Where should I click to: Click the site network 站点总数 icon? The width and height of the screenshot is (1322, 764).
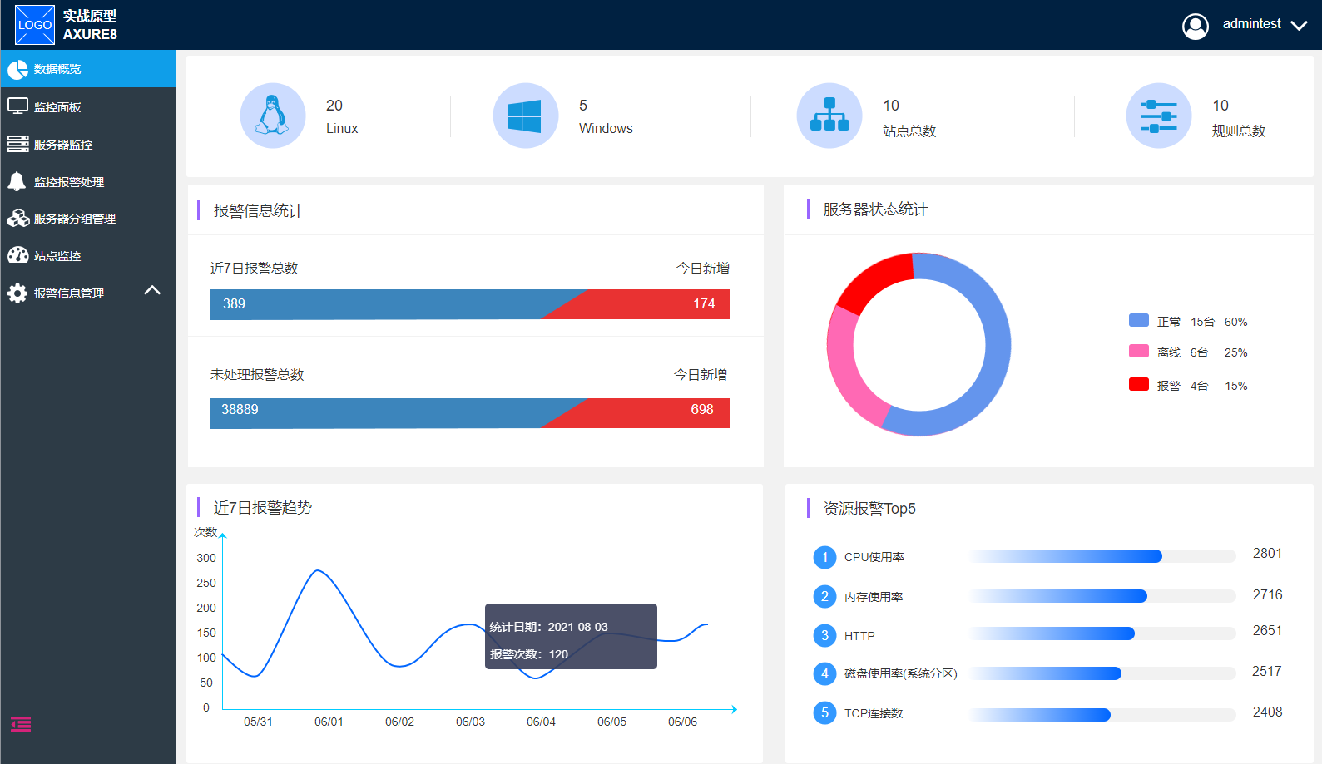tap(829, 116)
